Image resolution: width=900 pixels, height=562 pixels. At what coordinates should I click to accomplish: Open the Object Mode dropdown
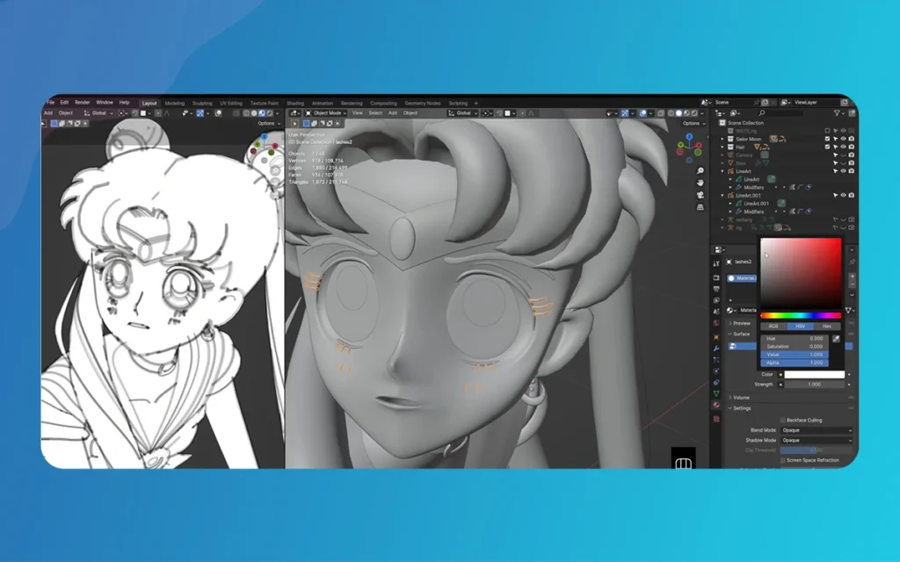(325, 113)
